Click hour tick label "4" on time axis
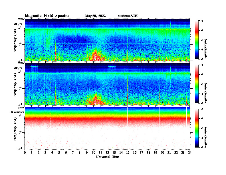This screenshot has width=226, height=175. tap(52, 152)
